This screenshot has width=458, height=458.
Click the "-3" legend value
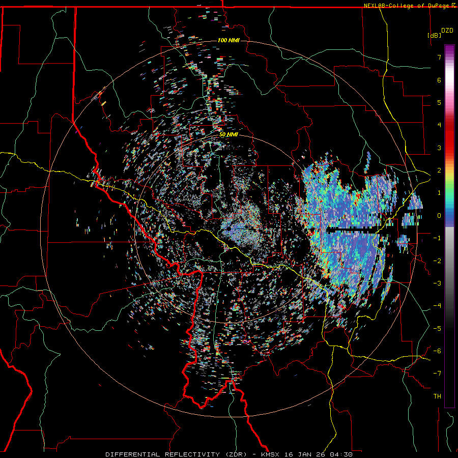coord(437,283)
